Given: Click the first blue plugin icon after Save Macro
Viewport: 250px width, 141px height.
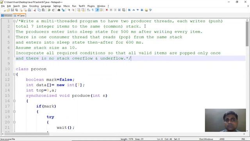Looking at the screenshot, I should 129,10.
